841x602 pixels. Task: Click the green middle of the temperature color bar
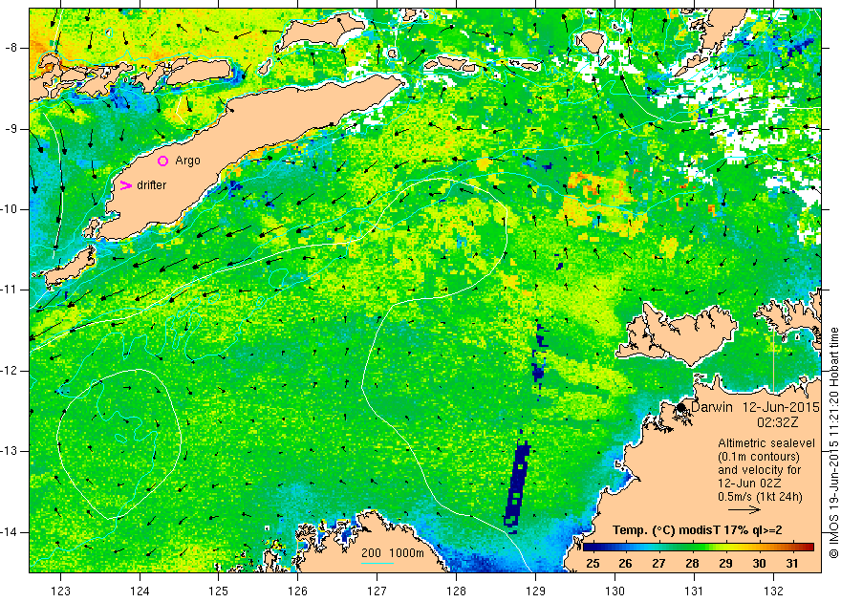pos(699,548)
